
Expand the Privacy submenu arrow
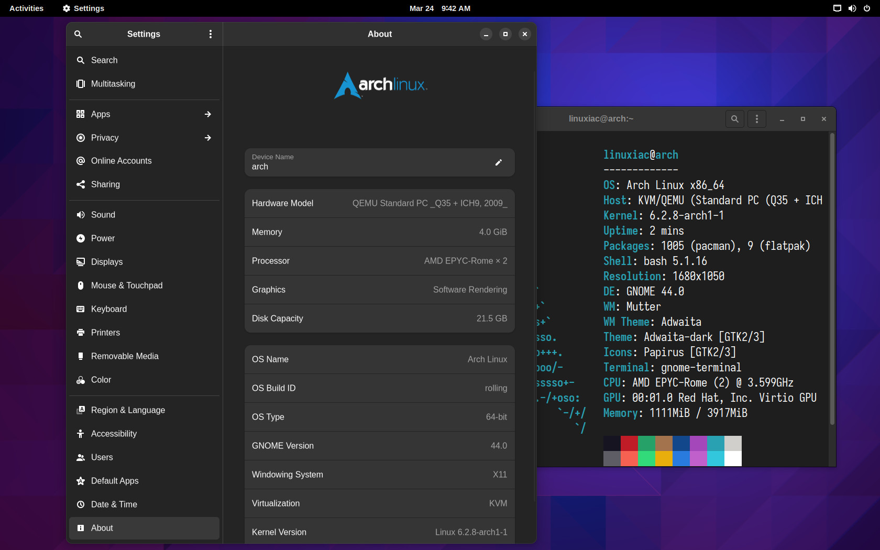point(208,138)
